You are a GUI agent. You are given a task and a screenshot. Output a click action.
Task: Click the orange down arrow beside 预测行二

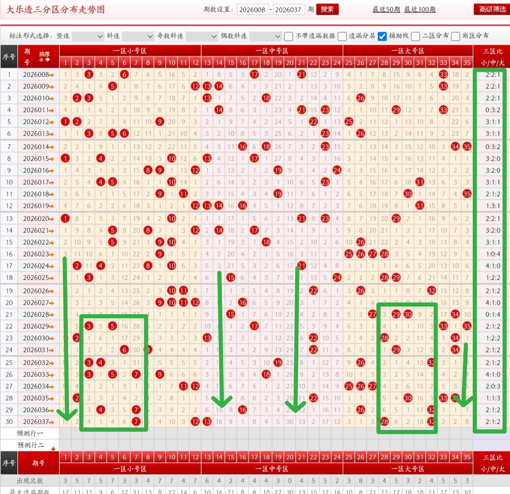(53, 449)
